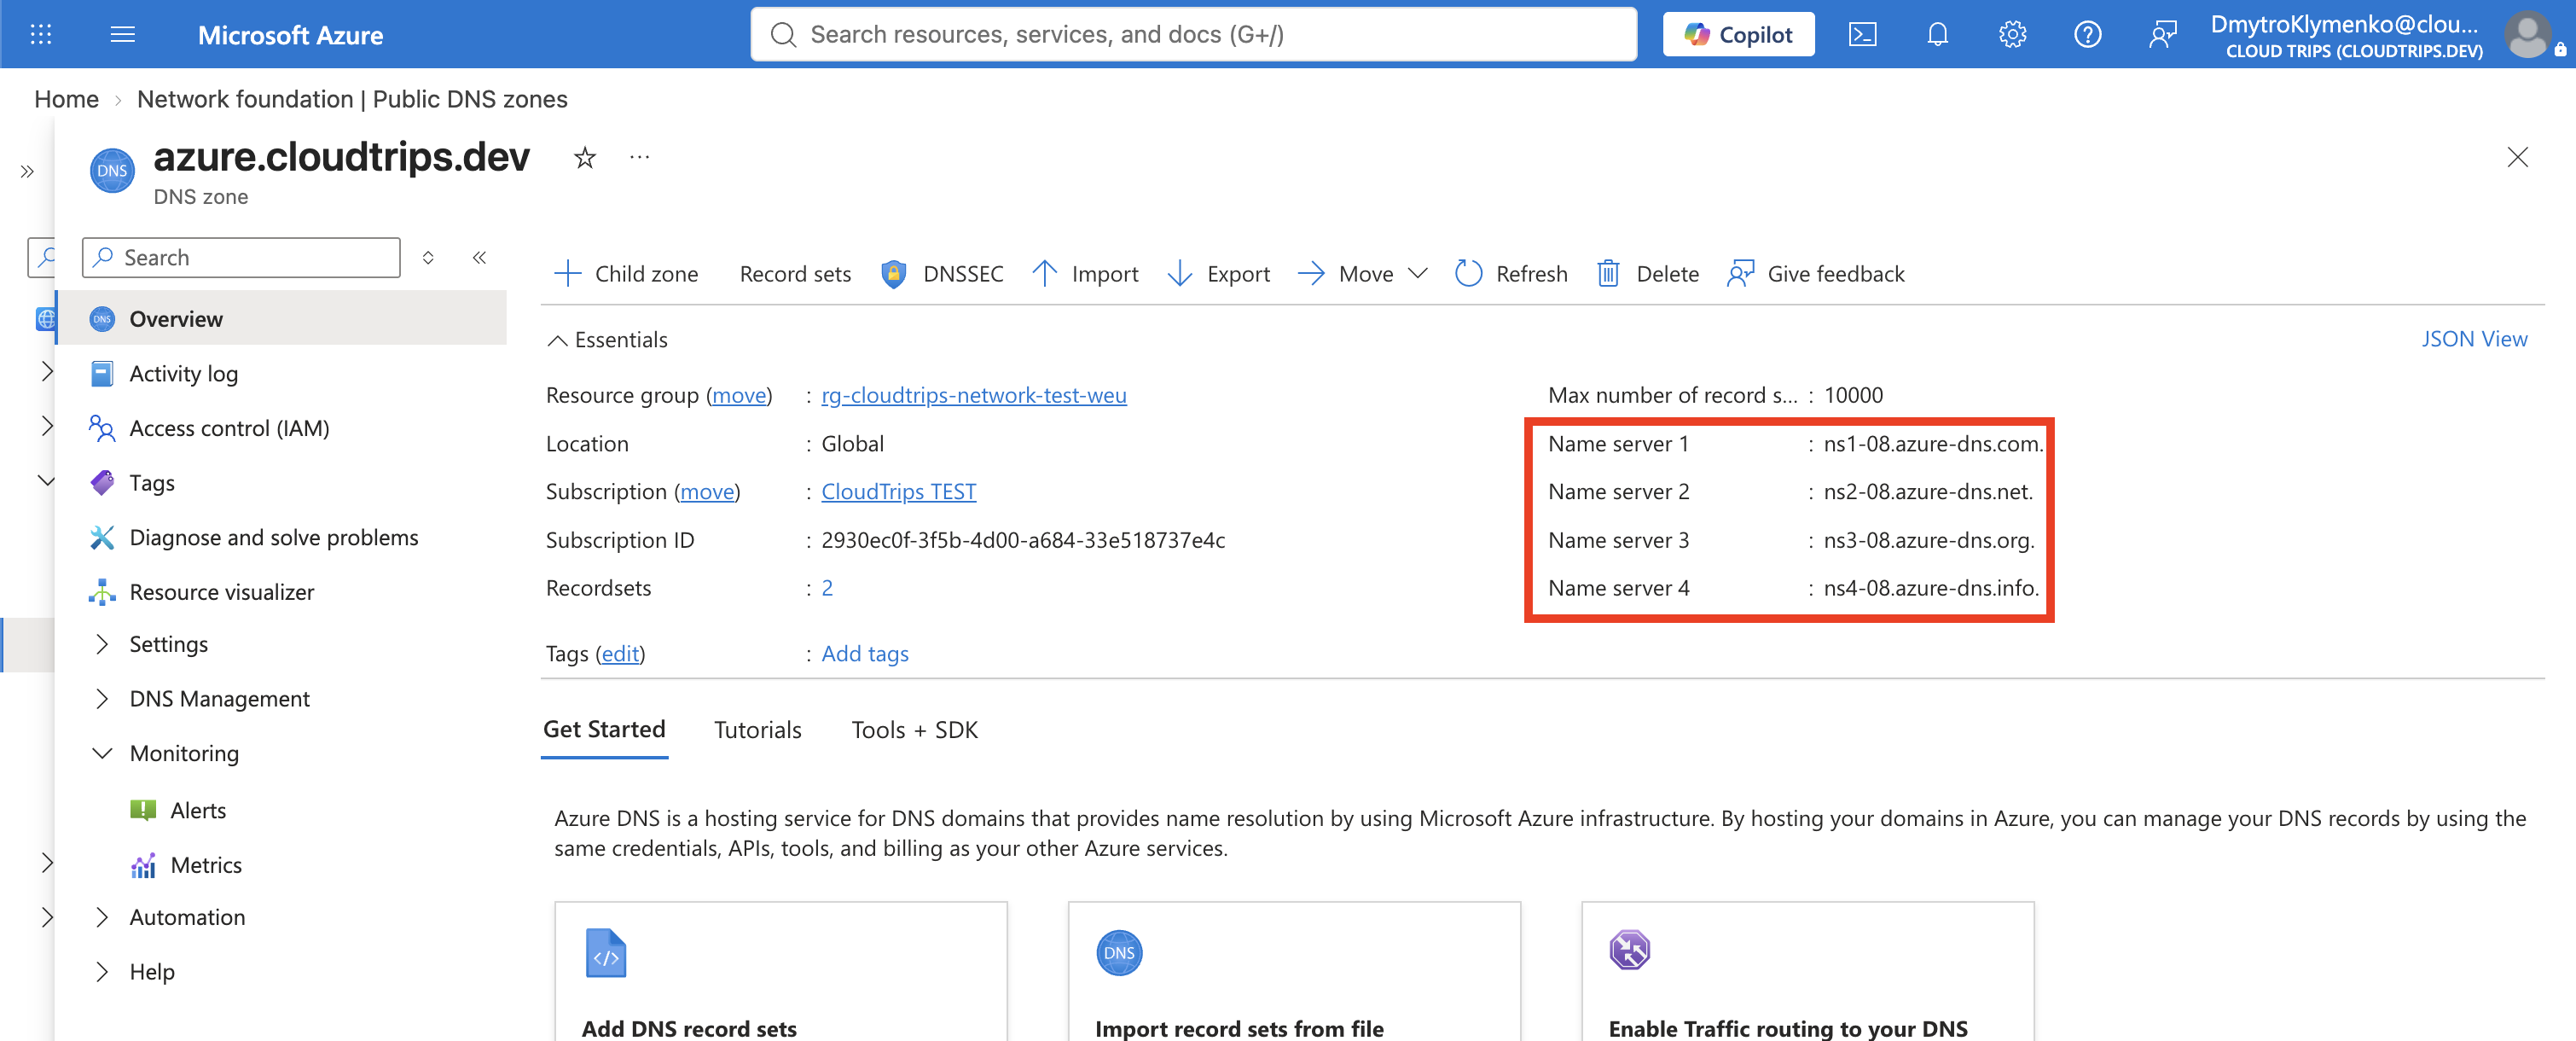Screen dimensions: 2576x1041
Task: Focus the global search resources field
Action: [1194, 35]
